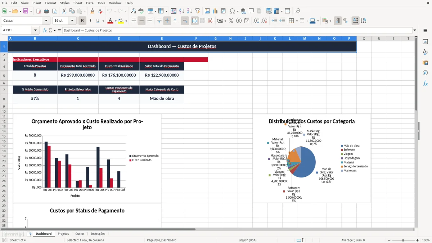Expand the Name Box dropdown arrow
The width and height of the screenshot is (432, 243).
35,30
